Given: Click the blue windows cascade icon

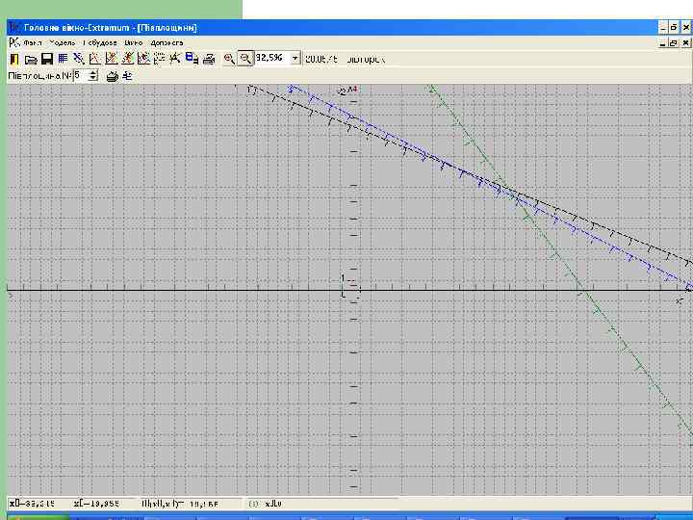Looking at the screenshot, I should coord(192,59).
